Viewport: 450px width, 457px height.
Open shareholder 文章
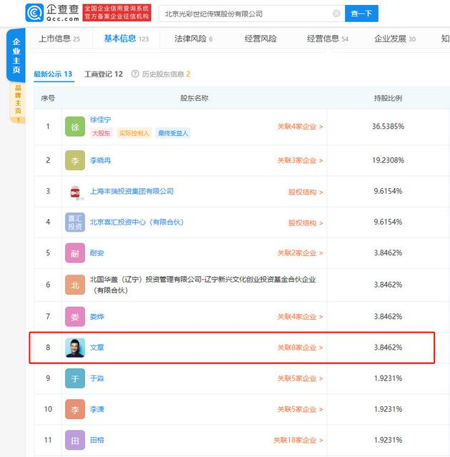click(x=97, y=348)
